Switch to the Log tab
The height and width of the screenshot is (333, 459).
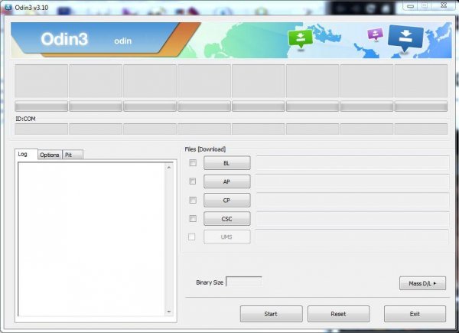coord(26,154)
